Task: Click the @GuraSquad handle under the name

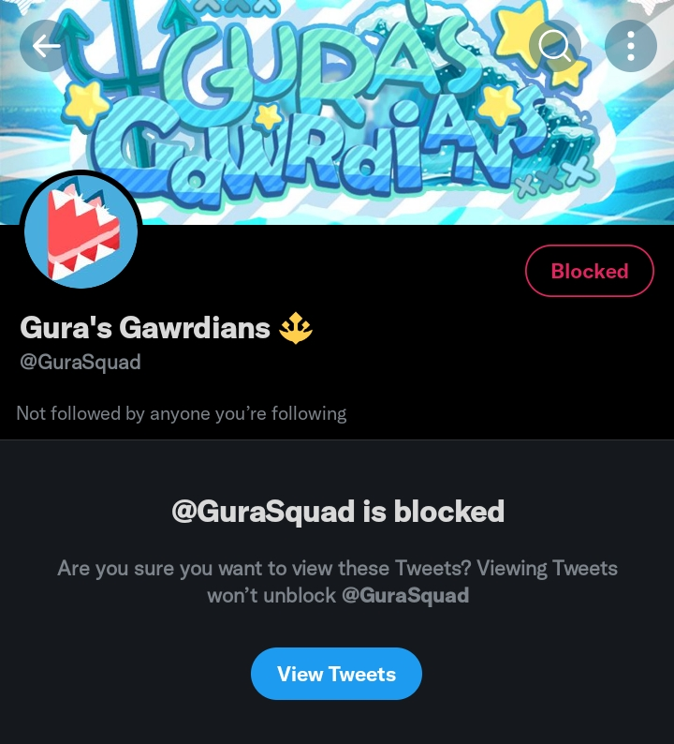Action: (x=81, y=363)
